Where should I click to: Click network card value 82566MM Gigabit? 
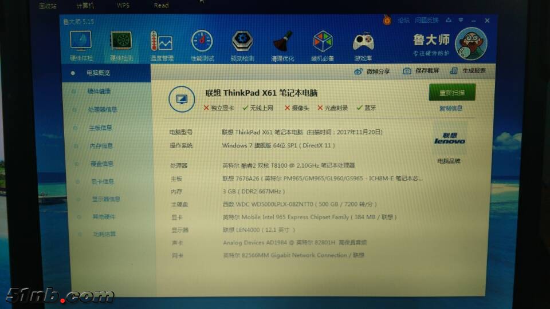293,255
